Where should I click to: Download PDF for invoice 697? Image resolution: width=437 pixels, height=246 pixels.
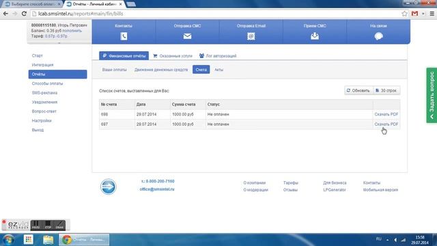click(386, 124)
